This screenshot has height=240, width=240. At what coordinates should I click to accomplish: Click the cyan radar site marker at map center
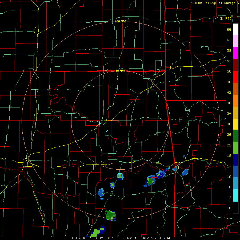pos(100,124)
